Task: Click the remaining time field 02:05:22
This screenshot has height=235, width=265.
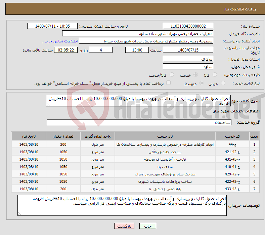Action: 66,50
